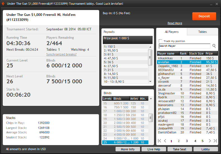
Task: Click the search magnifier icon
Action: click(x=214, y=46)
